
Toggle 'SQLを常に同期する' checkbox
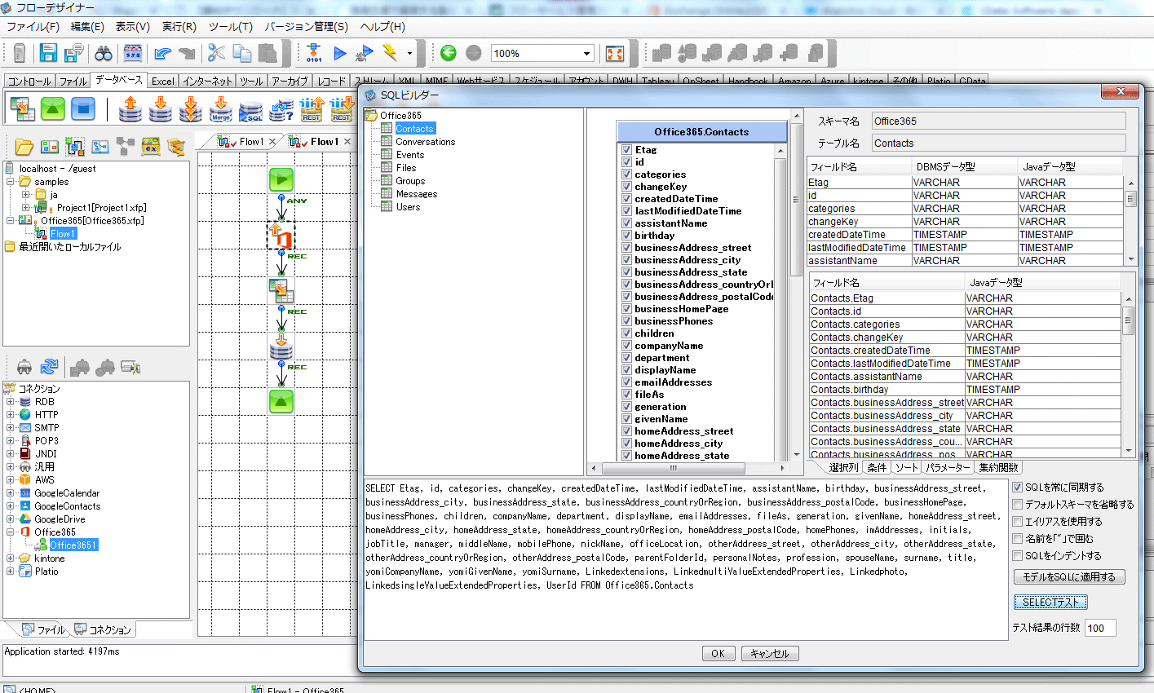(x=1017, y=488)
